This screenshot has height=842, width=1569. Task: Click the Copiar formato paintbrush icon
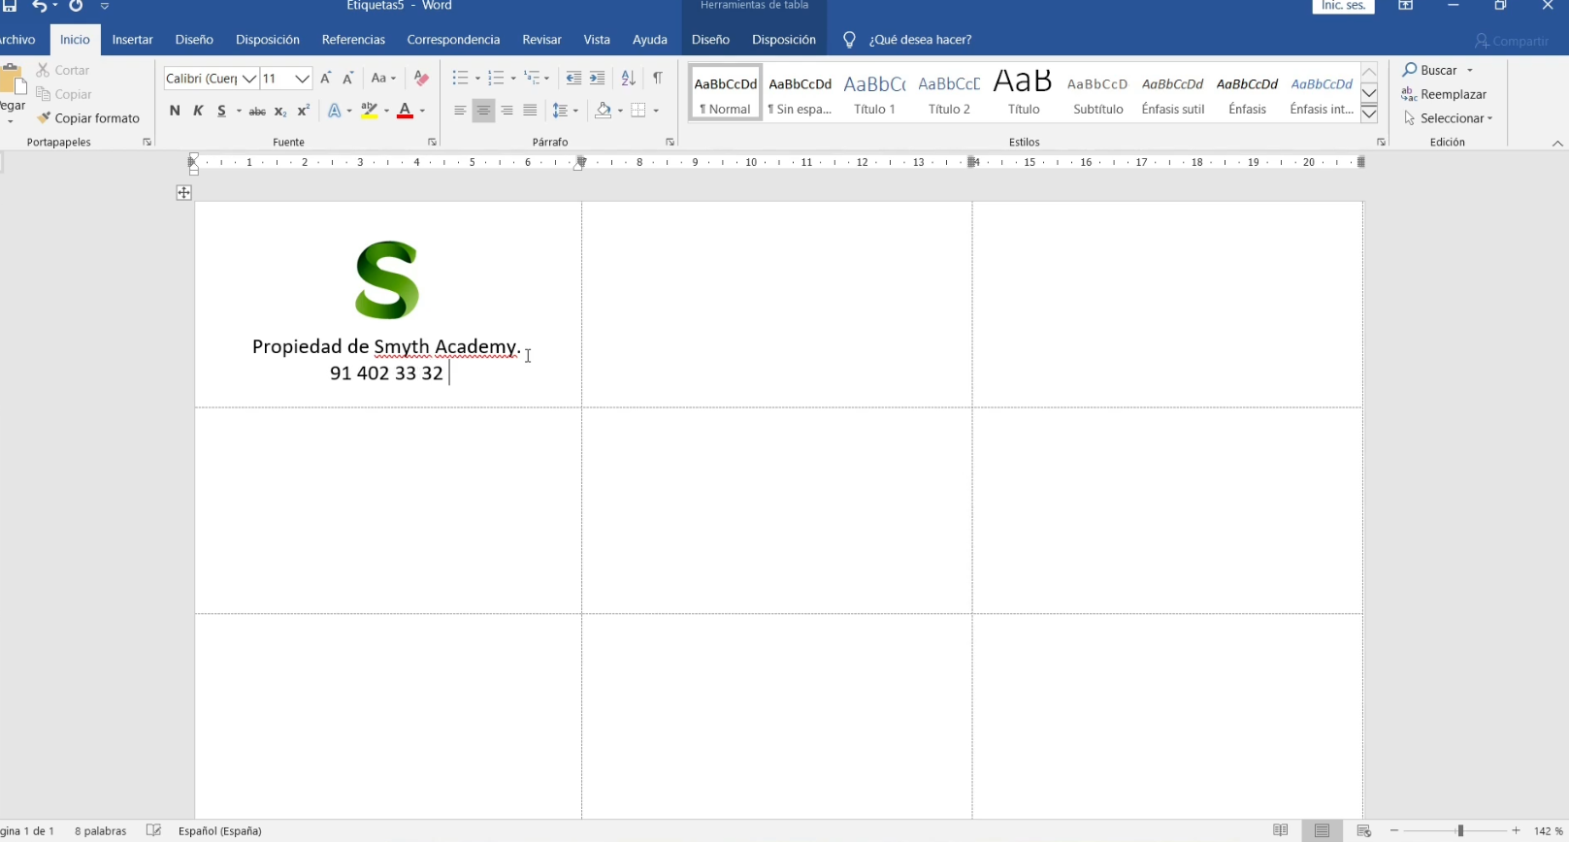coord(44,118)
